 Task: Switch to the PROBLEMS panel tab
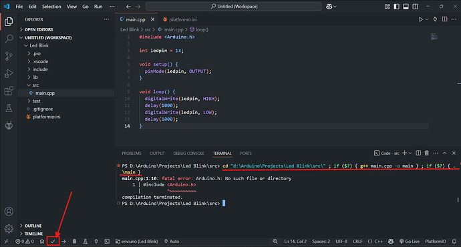pos(132,154)
